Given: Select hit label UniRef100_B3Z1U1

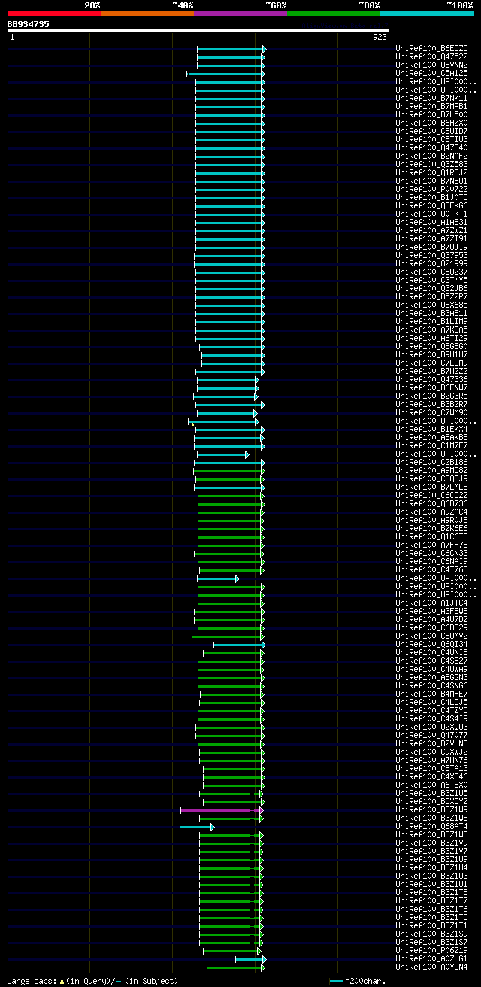Looking at the screenshot, I should tap(433, 884).
